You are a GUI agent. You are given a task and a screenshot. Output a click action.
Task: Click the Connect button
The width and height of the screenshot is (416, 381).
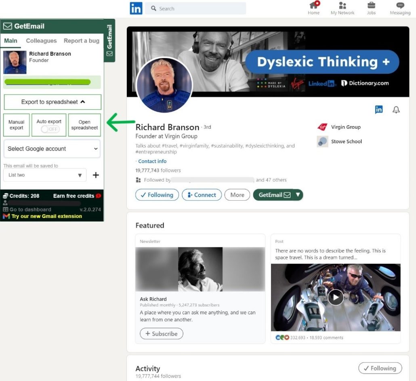(202, 195)
